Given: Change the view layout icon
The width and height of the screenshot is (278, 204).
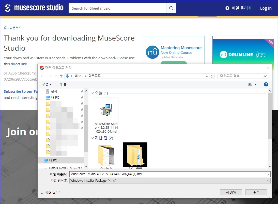Looking at the screenshot, I should pyautogui.click(x=250, y=84).
